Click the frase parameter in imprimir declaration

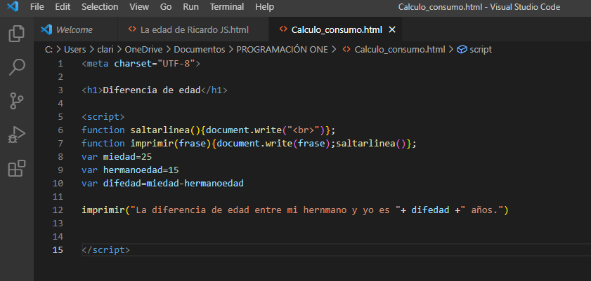tap(193, 144)
